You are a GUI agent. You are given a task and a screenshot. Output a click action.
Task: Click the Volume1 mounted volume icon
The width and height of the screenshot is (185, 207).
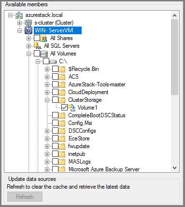click(71, 108)
